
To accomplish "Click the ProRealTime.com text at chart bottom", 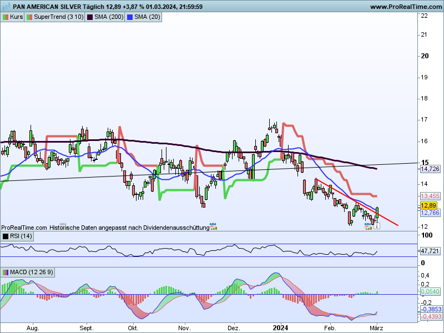I will pos(24,228).
